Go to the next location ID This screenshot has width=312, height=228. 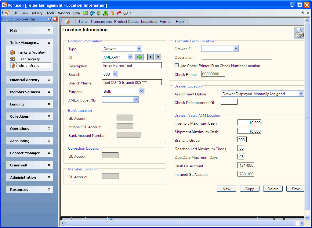click(158, 57)
